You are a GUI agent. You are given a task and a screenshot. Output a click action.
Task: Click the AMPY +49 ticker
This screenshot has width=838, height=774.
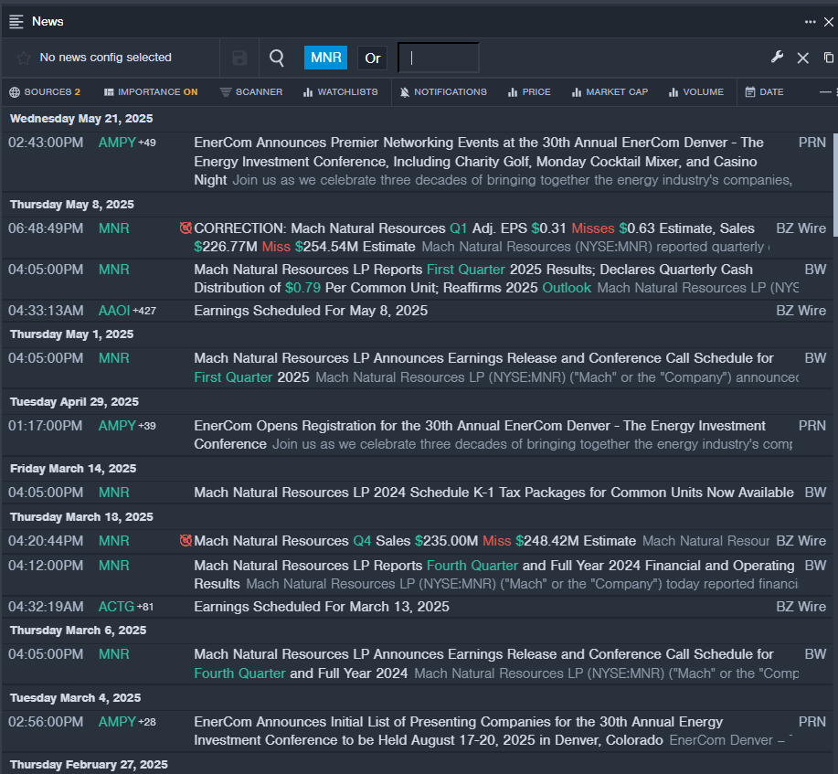[127, 143]
